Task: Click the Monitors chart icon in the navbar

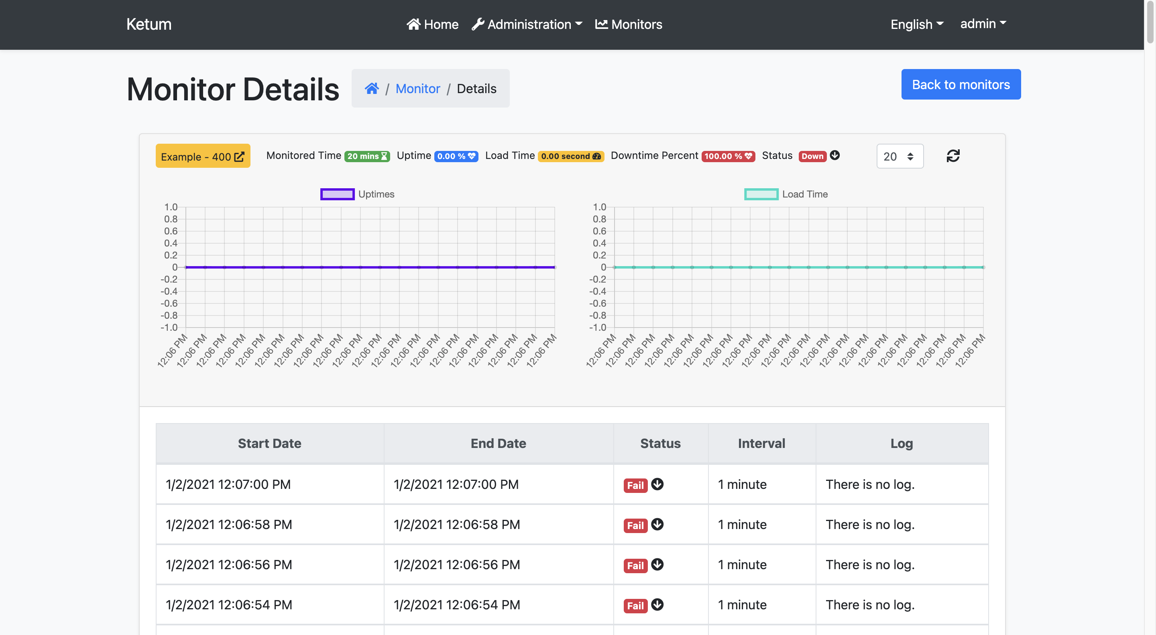Action: pyautogui.click(x=602, y=24)
